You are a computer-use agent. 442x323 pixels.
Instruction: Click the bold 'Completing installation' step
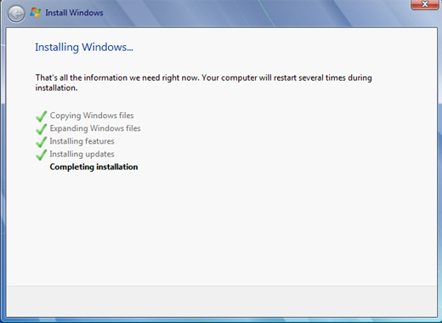pyautogui.click(x=93, y=167)
